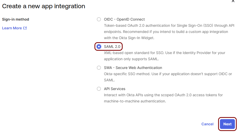Image resolution: width=238 pixels, height=132 pixels.
Task: Select the SAML 2.0 radio button
Action: (99, 47)
